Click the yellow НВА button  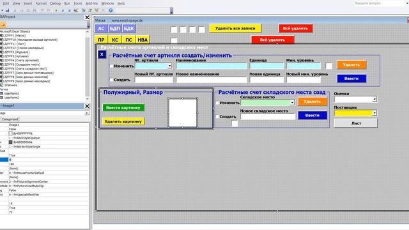[143, 40]
